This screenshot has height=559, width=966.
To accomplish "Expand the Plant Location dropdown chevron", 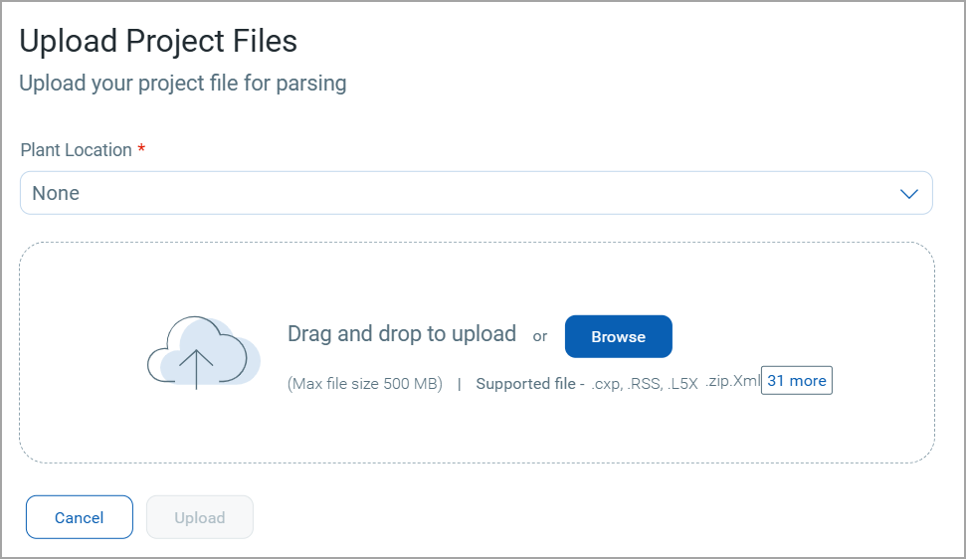I will point(908,194).
